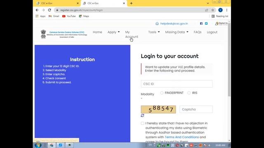Go forward with the browser forward arrow

coord(43,10)
